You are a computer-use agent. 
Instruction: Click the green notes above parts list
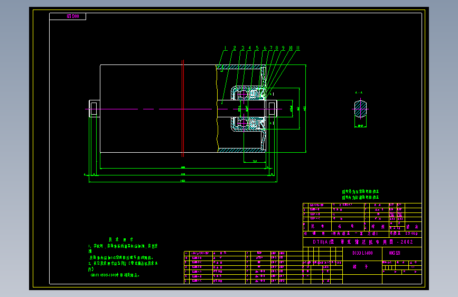click(360, 194)
